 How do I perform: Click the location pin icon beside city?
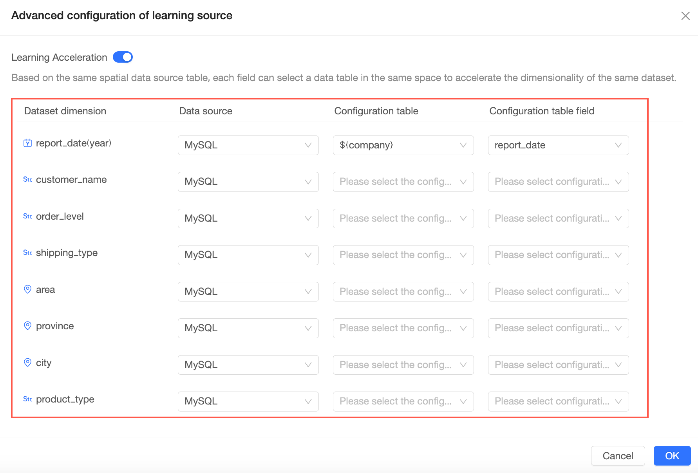[x=27, y=363]
